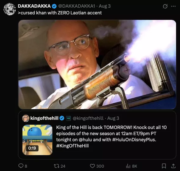Open DAKKADAKKA profile avatar
The width and height of the screenshot is (180, 171).
tap(9, 9)
